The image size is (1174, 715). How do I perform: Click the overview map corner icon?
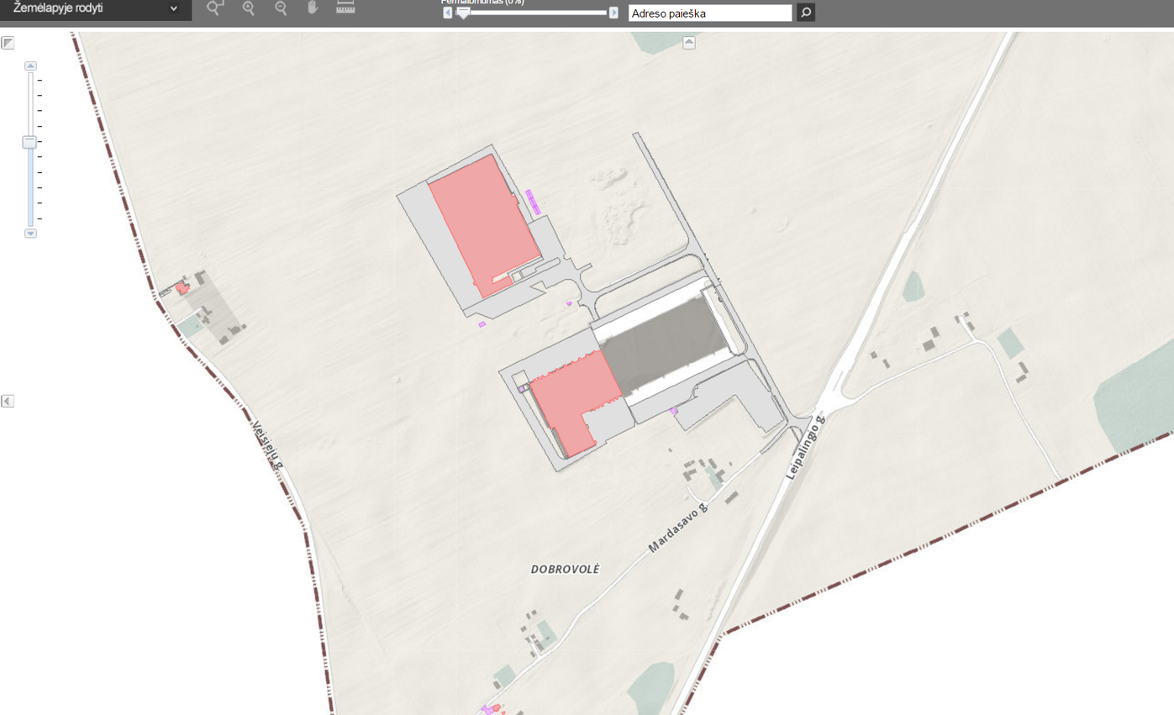(8, 43)
